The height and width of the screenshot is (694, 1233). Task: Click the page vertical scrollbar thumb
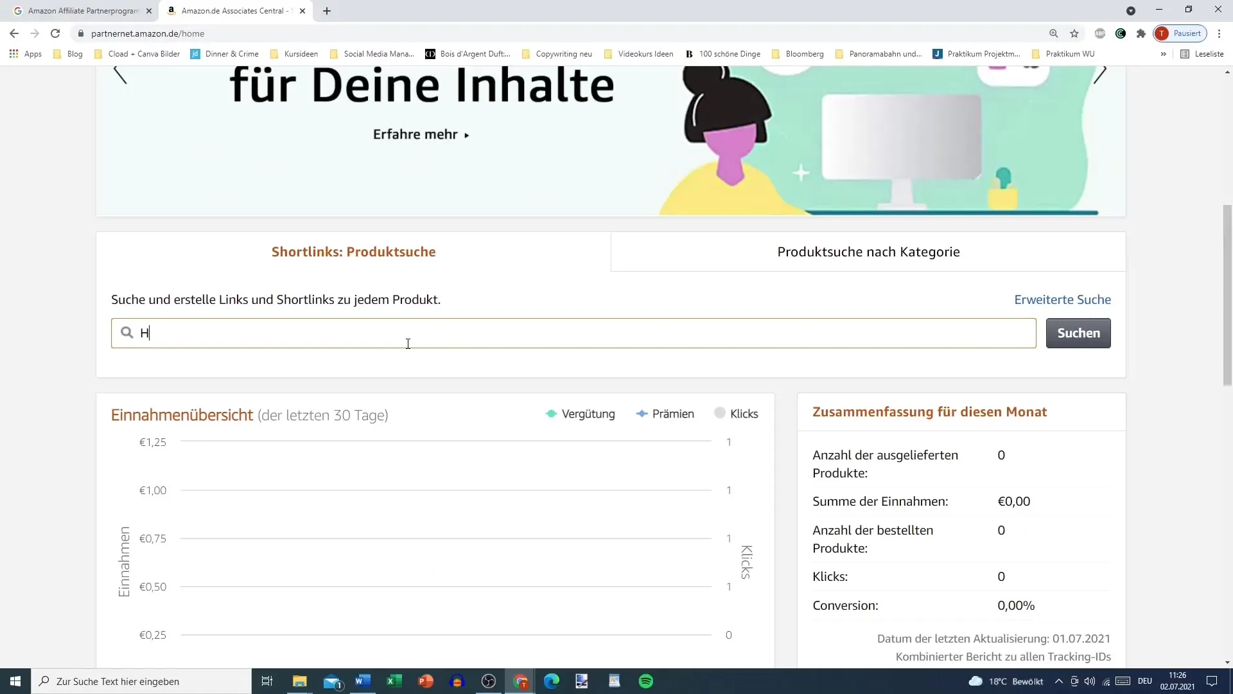pyautogui.click(x=1227, y=295)
